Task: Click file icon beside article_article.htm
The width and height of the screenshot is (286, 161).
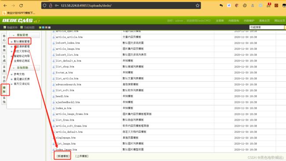Action: (x=54, y=37)
